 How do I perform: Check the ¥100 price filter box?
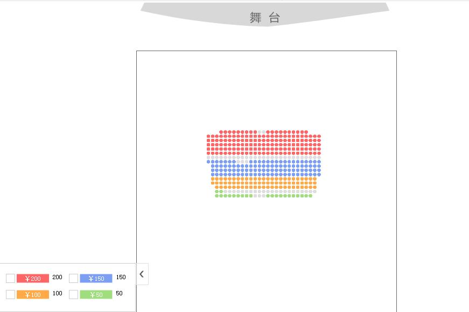tap(10, 294)
